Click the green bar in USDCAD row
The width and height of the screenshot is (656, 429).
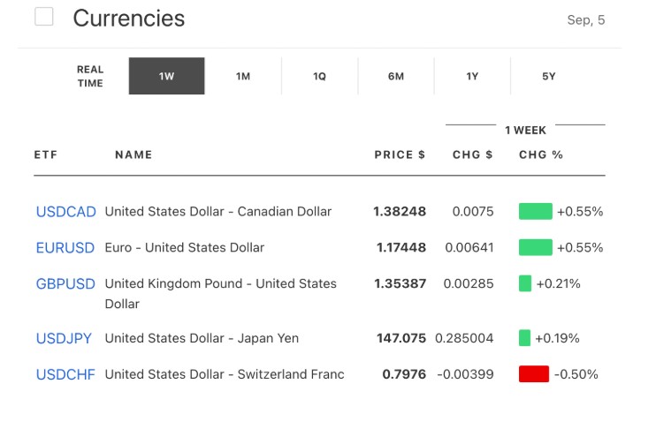536,211
